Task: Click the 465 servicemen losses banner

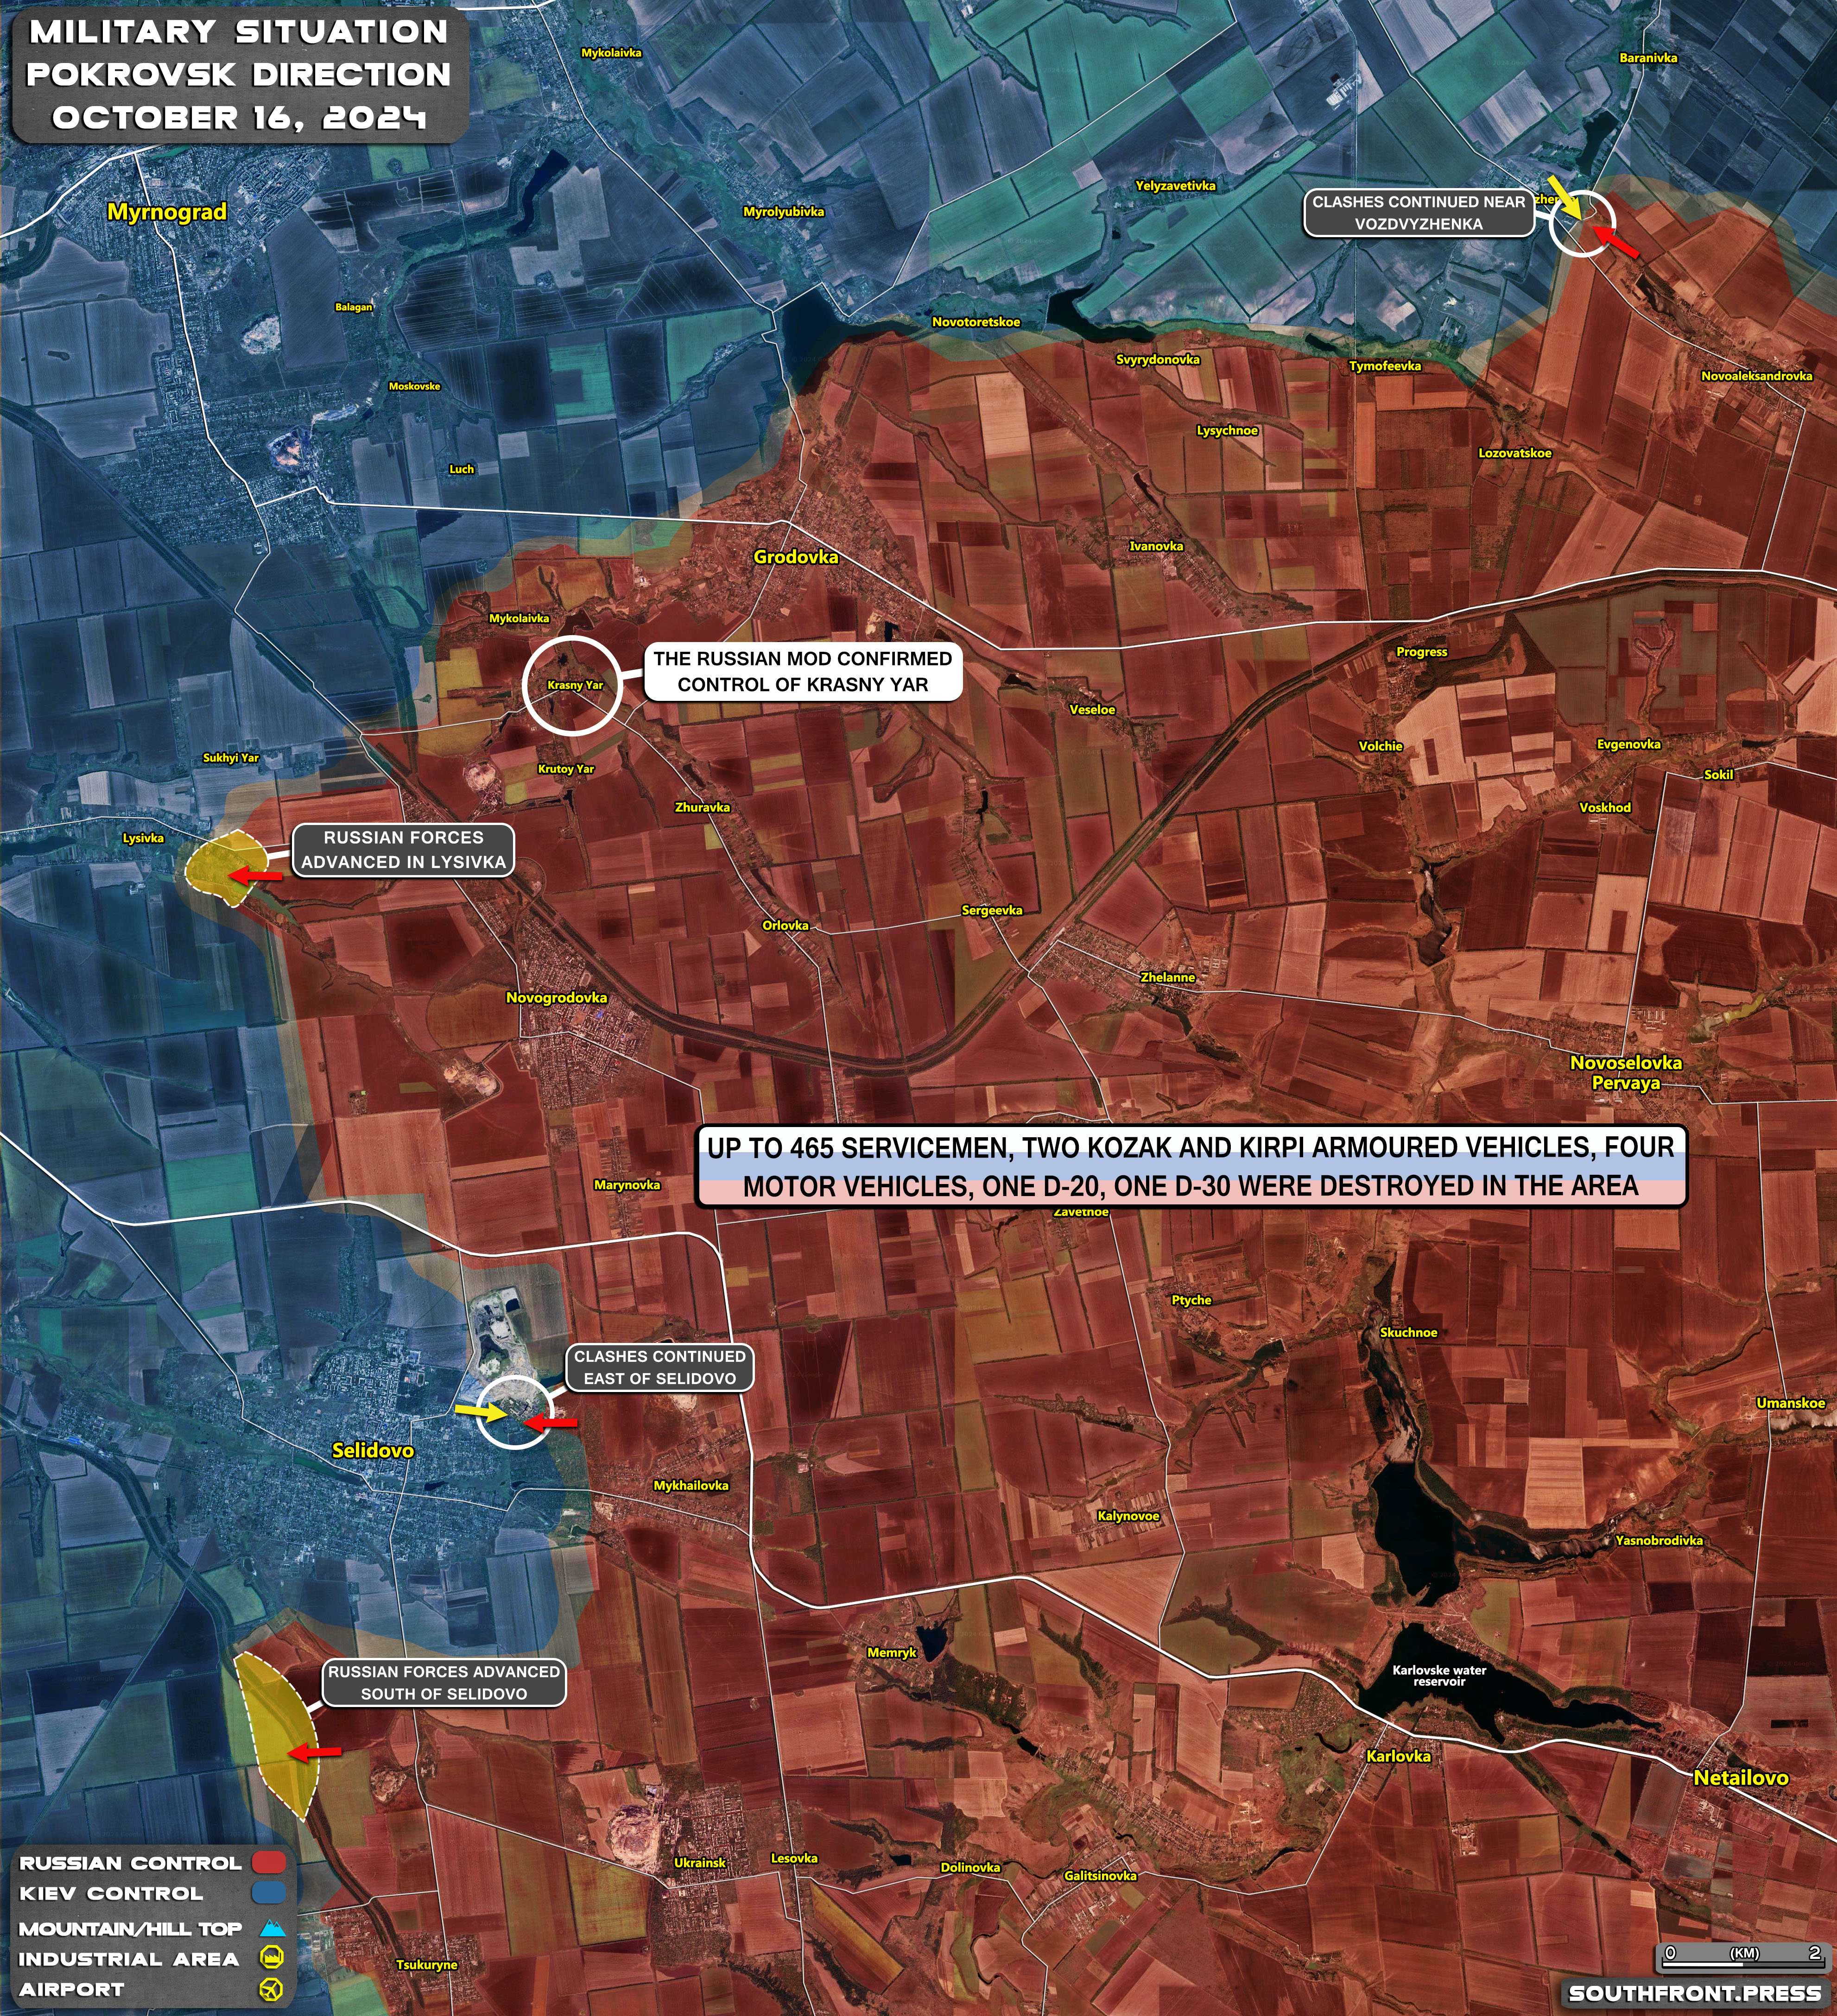Action: pyautogui.click(x=1191, y=1166)
